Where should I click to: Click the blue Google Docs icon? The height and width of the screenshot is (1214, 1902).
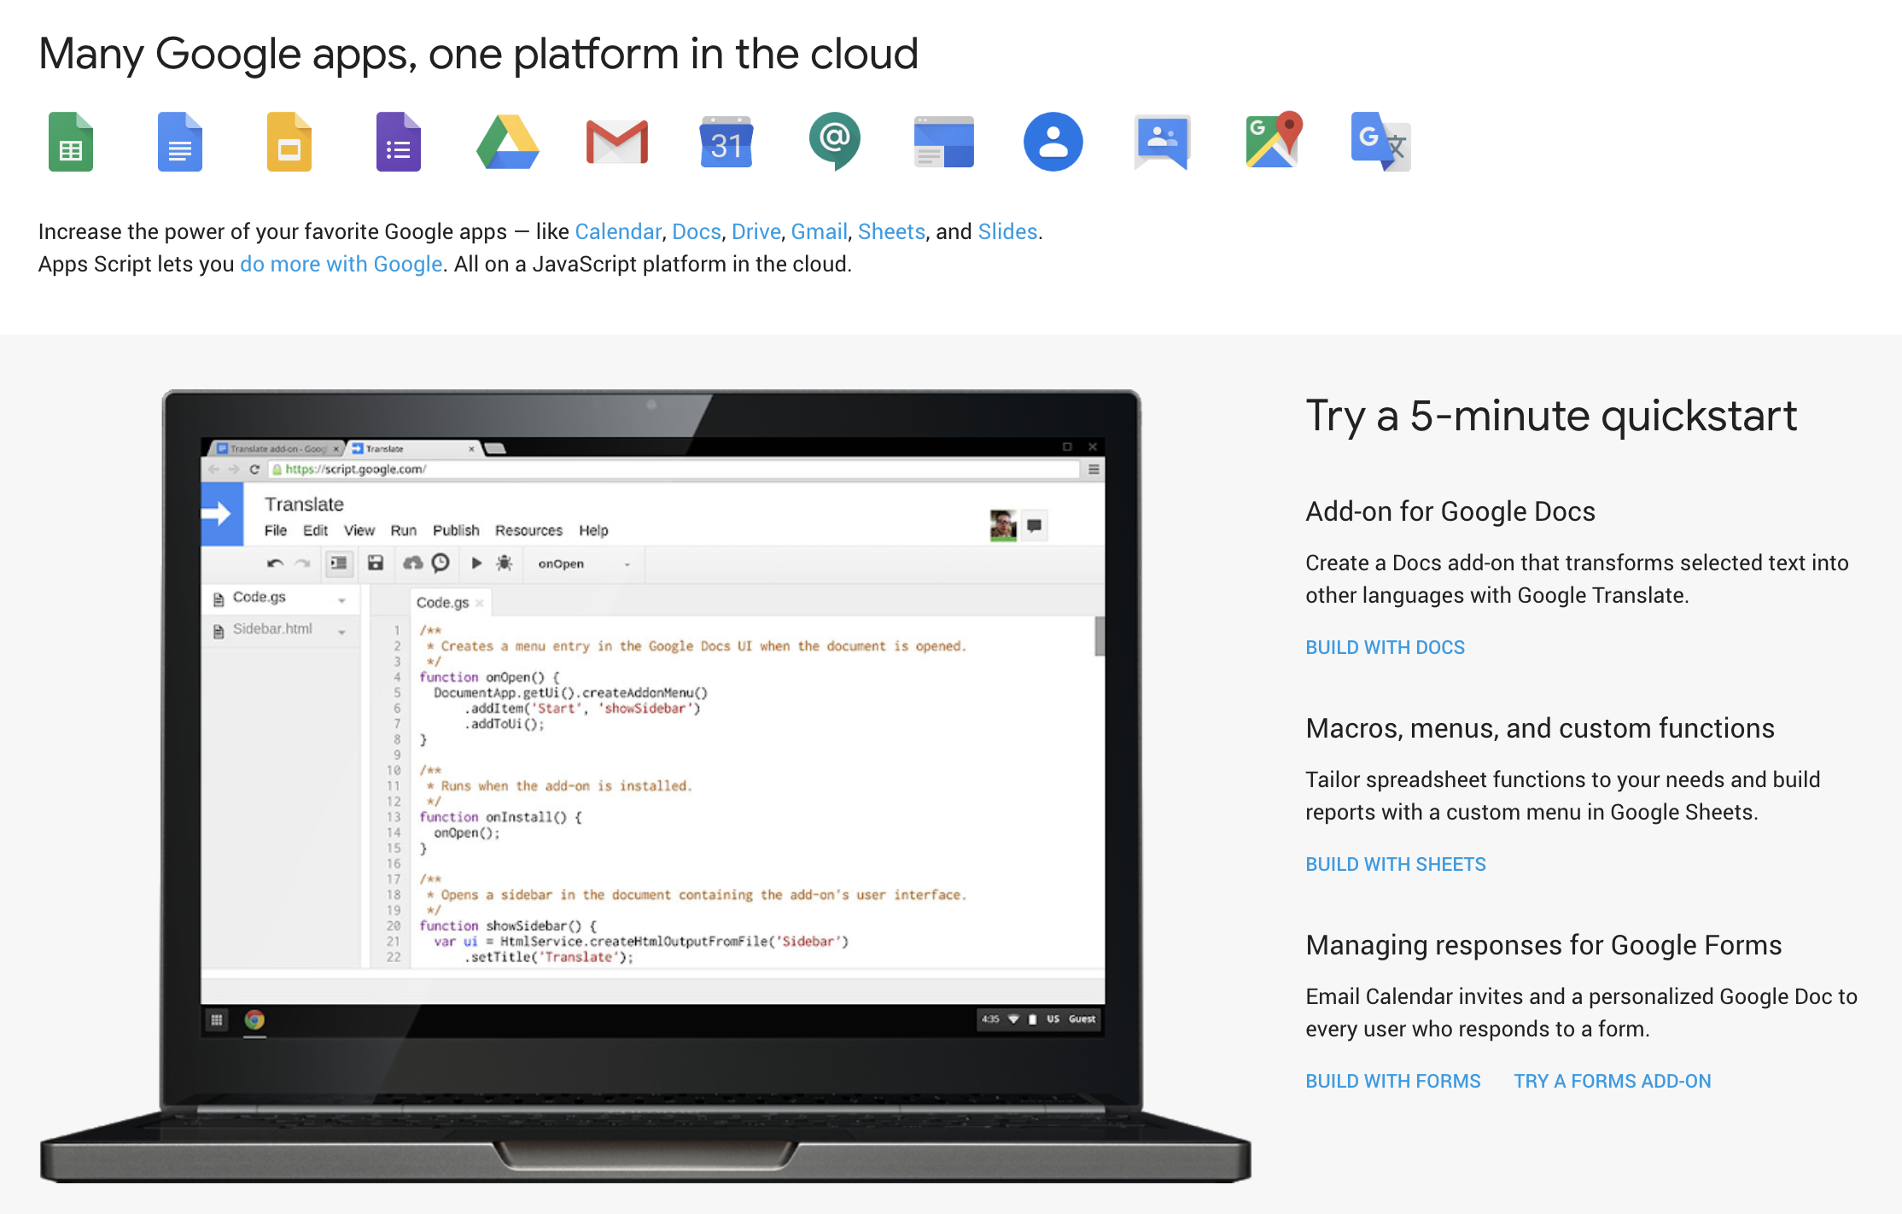[x=179, y=142]
